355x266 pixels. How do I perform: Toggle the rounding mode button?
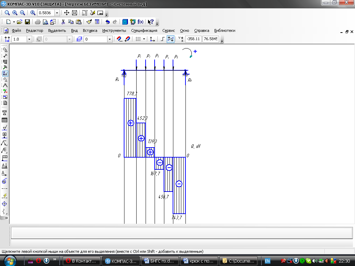[x=170, y=39]
